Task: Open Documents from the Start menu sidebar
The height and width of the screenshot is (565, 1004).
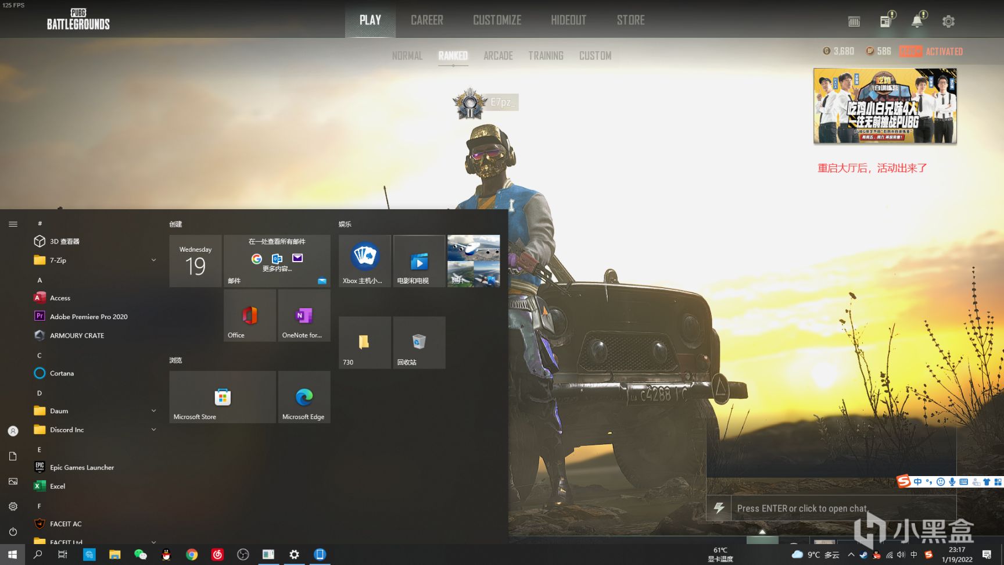Action: [x=13, y=456]
